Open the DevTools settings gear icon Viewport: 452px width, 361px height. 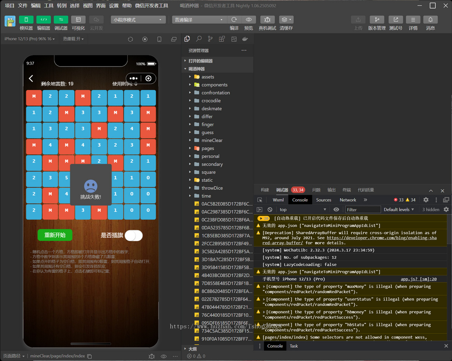pos(426,200)
